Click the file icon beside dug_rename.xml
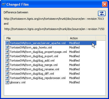The image size is (109, 99). pyautogui.click(x=7, y=69)
